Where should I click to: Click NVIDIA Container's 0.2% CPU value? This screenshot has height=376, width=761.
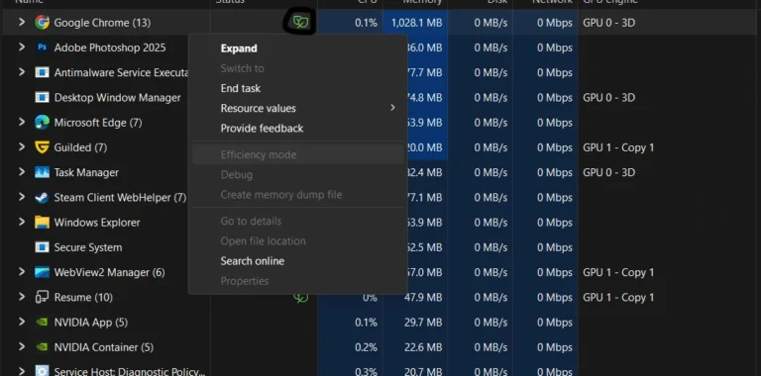(x=366, y=348)
